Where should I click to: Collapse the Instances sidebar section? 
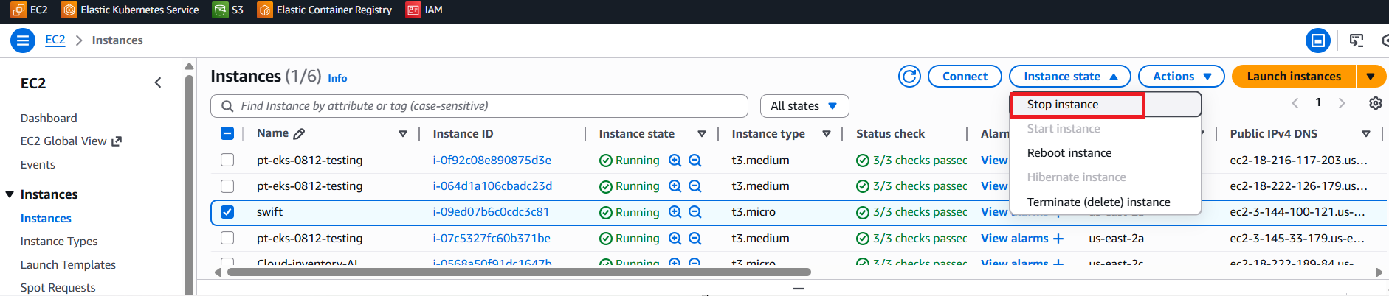coord(10,194)
